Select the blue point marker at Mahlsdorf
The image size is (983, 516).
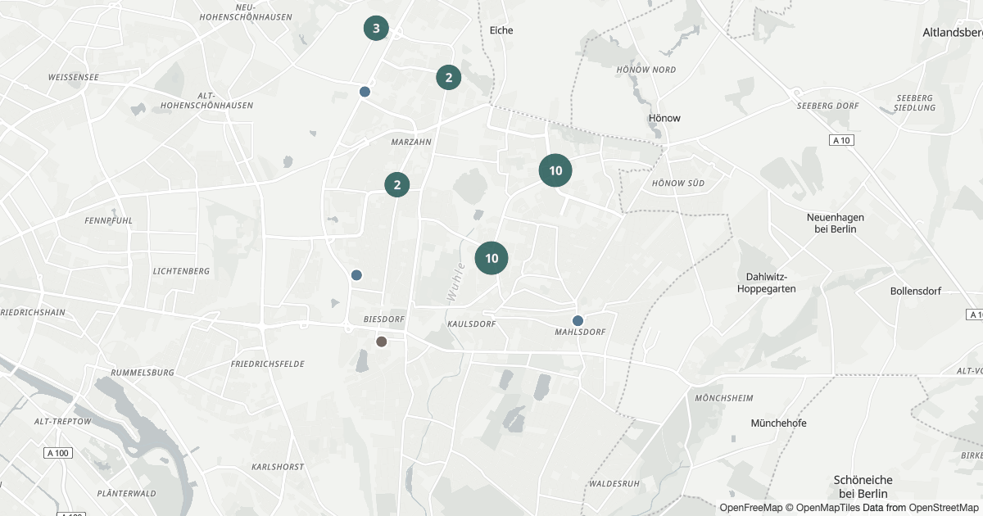[x=578, y=320]
